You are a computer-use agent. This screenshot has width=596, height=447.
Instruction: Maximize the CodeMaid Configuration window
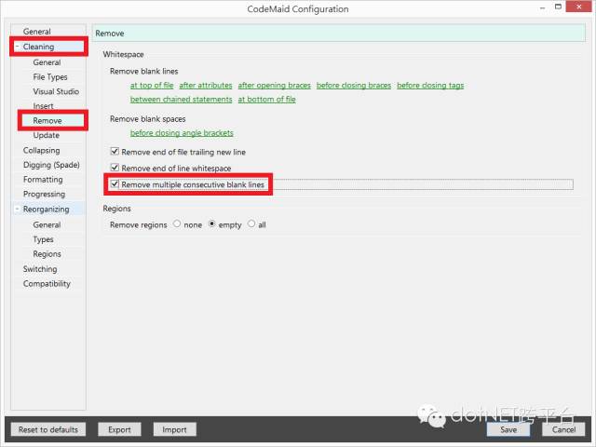(558, 7)
